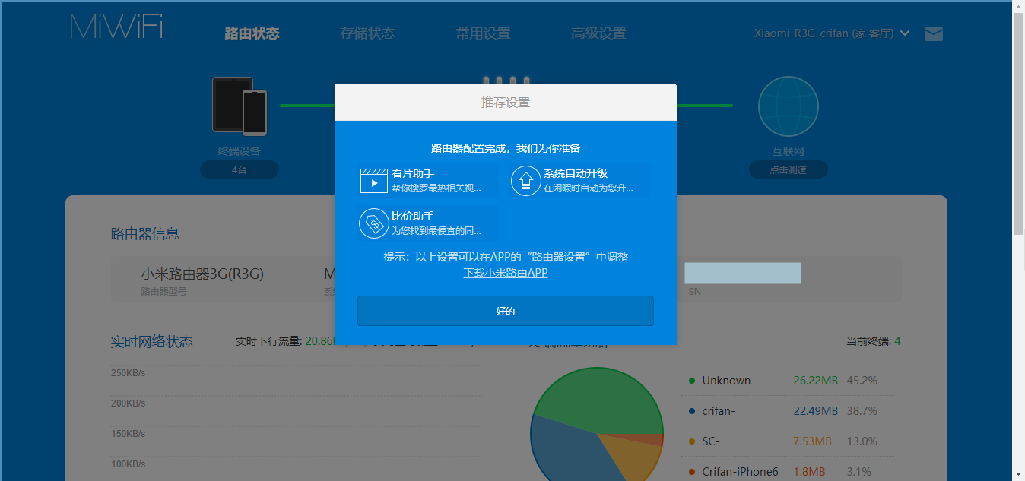Toggle the 比价助手 option tile
Image resolution: width=1025 pixels, height=481 pixels.
(427, 223)
